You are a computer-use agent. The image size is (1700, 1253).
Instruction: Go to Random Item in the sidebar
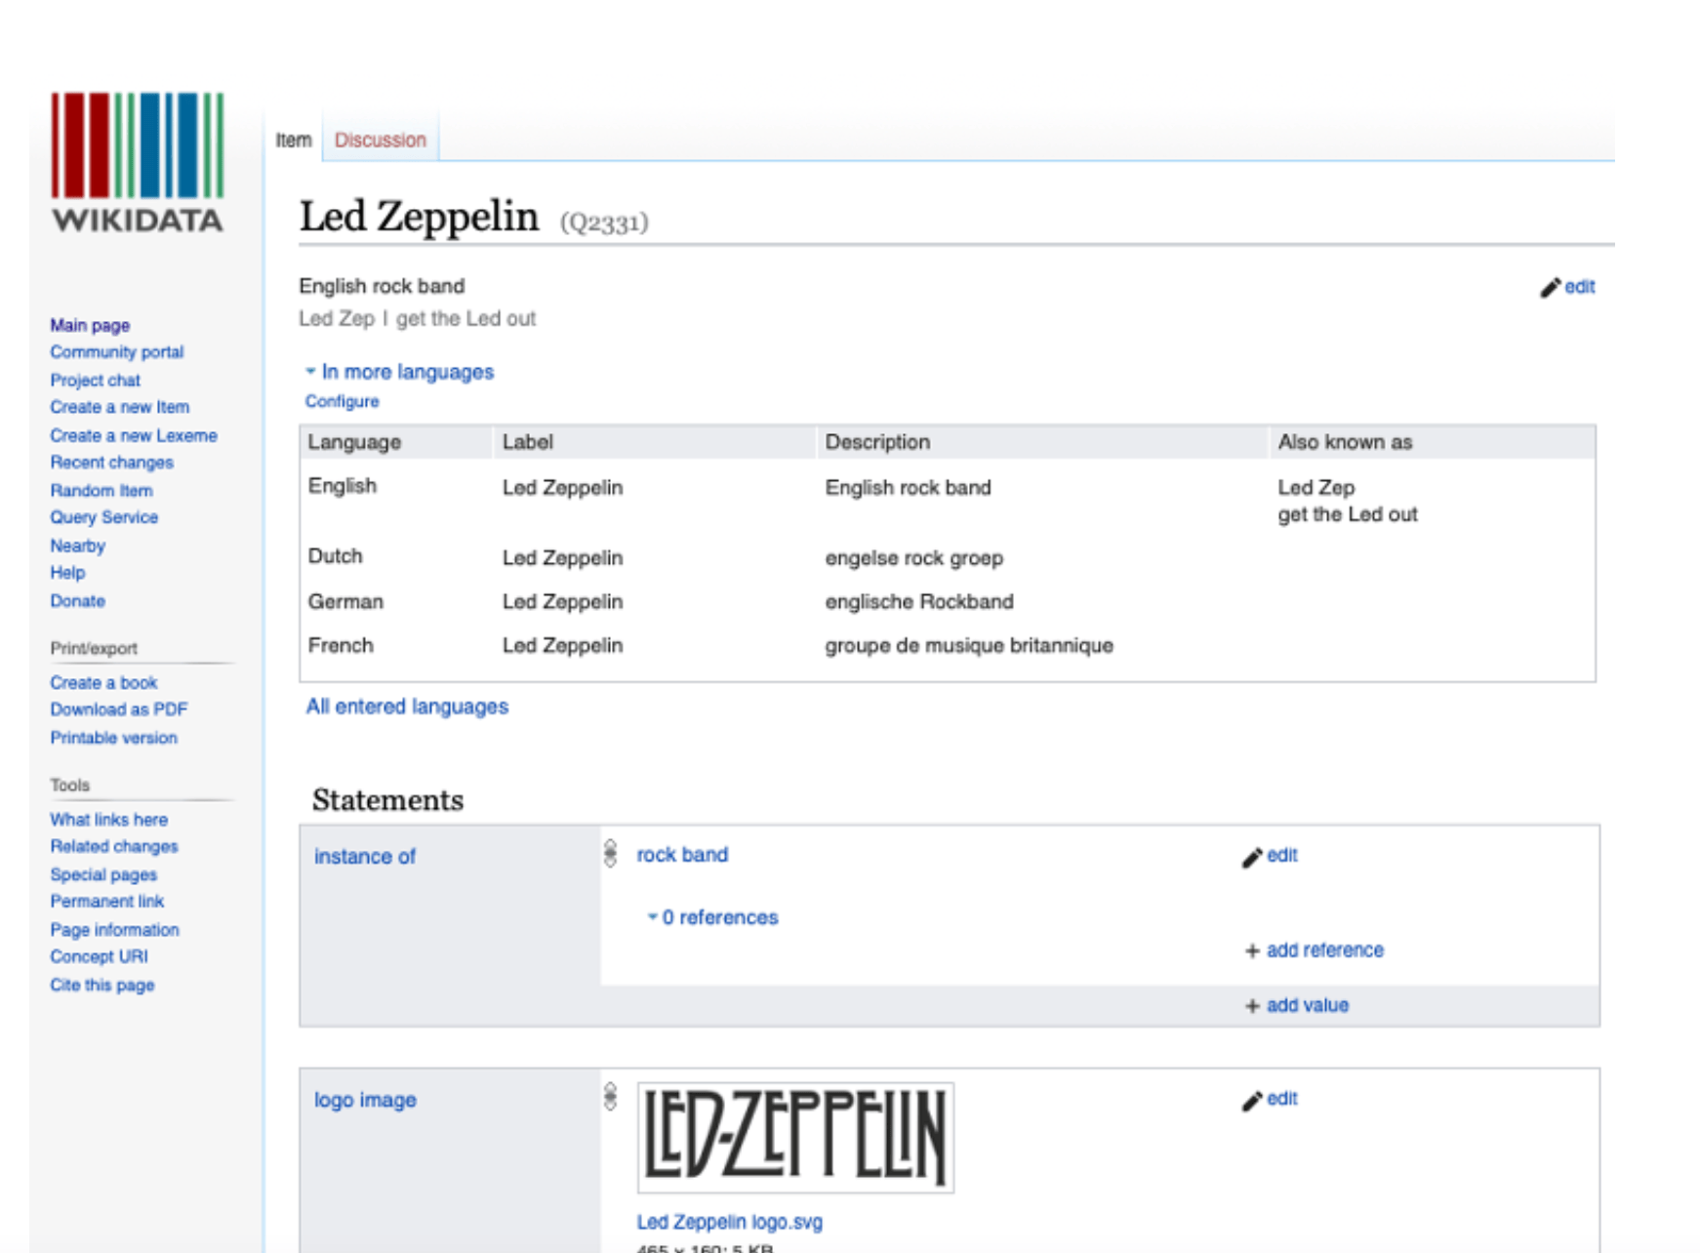coord(101,490)
